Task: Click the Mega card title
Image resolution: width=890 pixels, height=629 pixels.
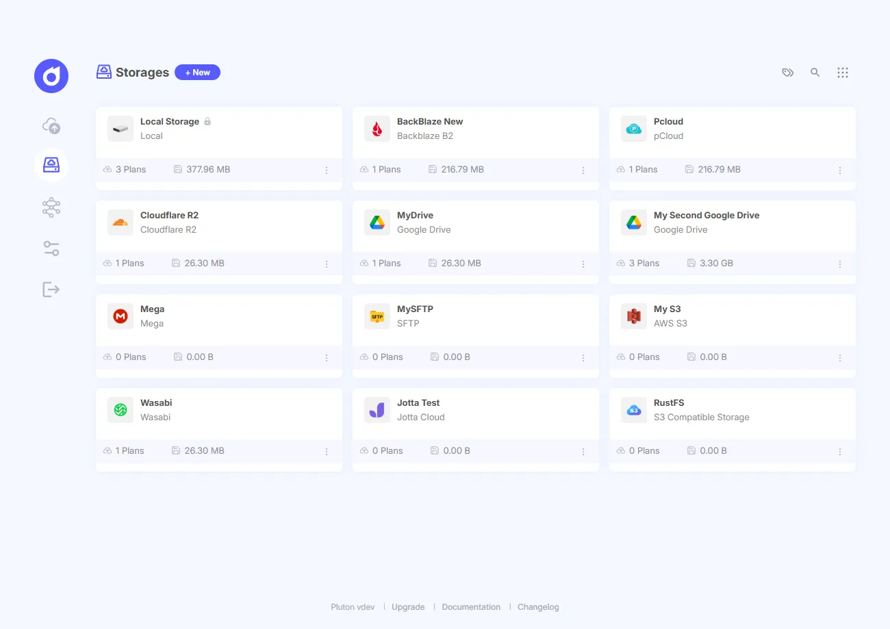Action: (152, 309)
